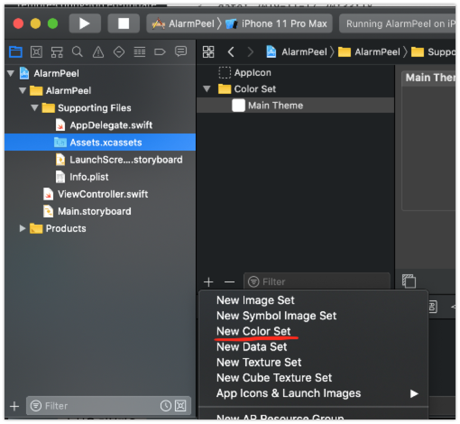The image size is (460, 424).
Task: Collapse the Supporting Files group
Action: click(x=34, y=108)
